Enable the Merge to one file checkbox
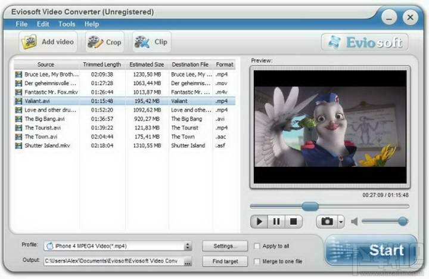Image resolution: width=429 pixels, height=279 pixels. (x=257, y=261)
